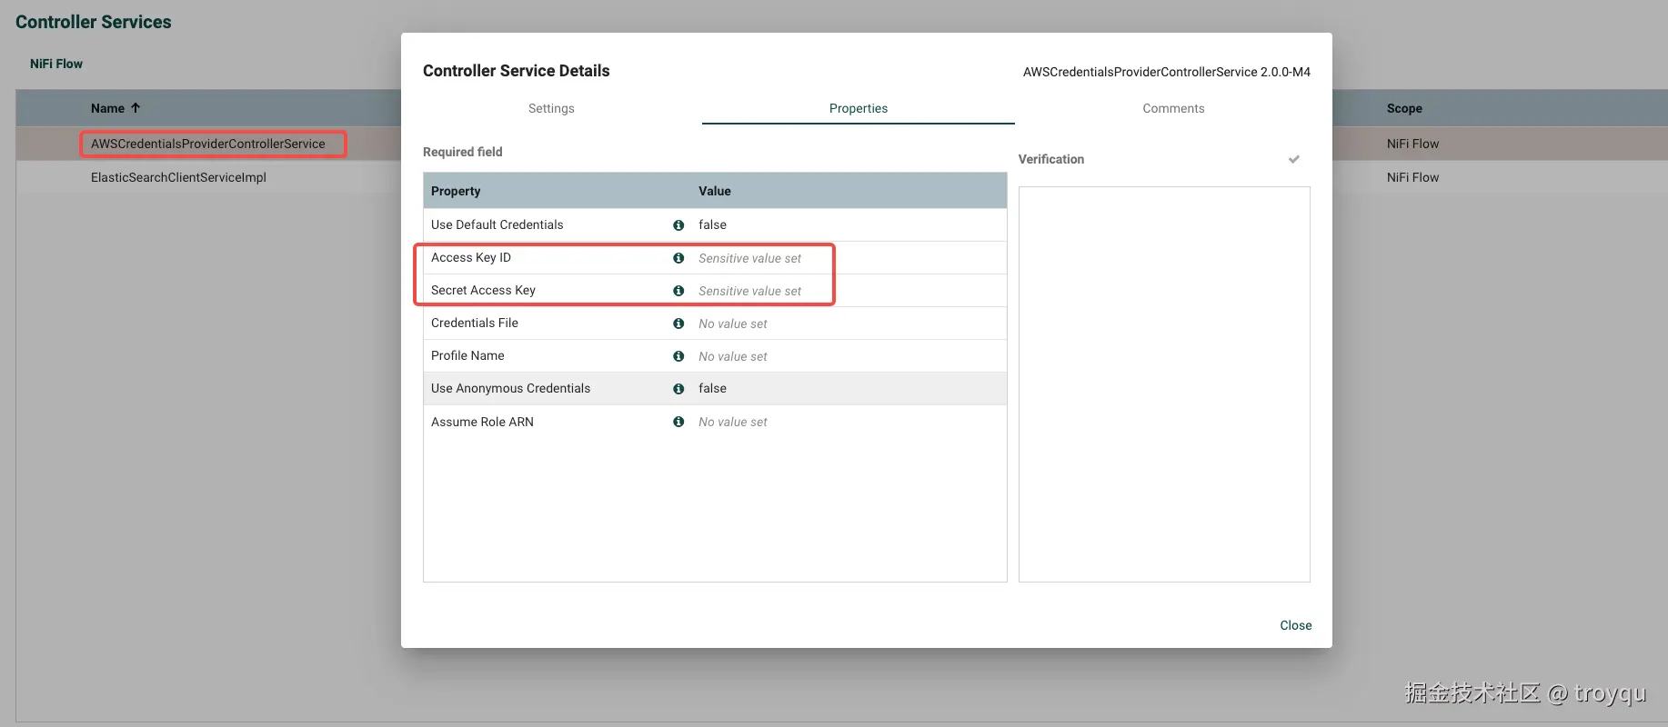Click info icon beside Credentials File
The height and width of the screenshot is (727, 1668).
pyautogui.click(x=678, y=324)
